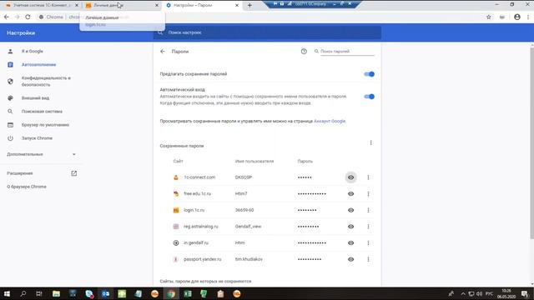Screen dimensions: 534x300
Task: Click the settings search field
Action: click(267, 32)
